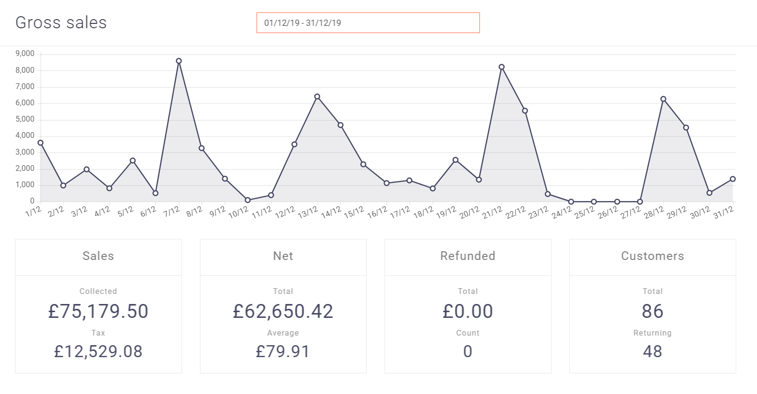Click the Customers card header
The image size is (757, 394).
[x=653, y=256]
